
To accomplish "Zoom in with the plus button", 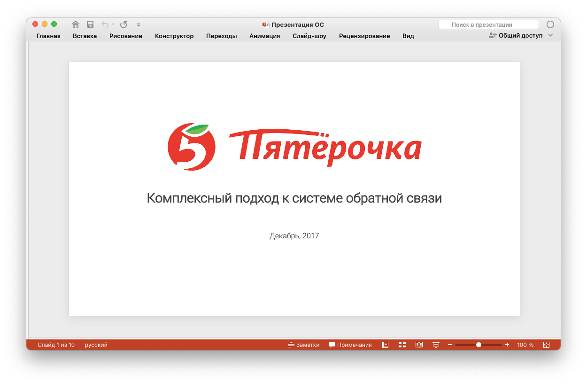I will tap(507, 345).
